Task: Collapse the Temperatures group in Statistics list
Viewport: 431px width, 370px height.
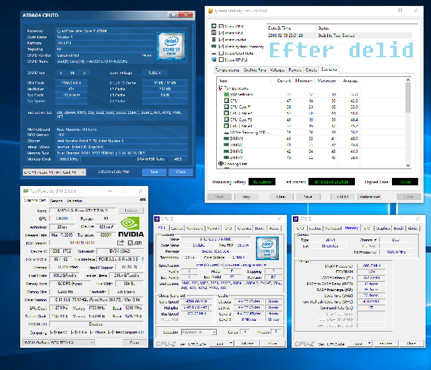Action: (x=220, y=88)
